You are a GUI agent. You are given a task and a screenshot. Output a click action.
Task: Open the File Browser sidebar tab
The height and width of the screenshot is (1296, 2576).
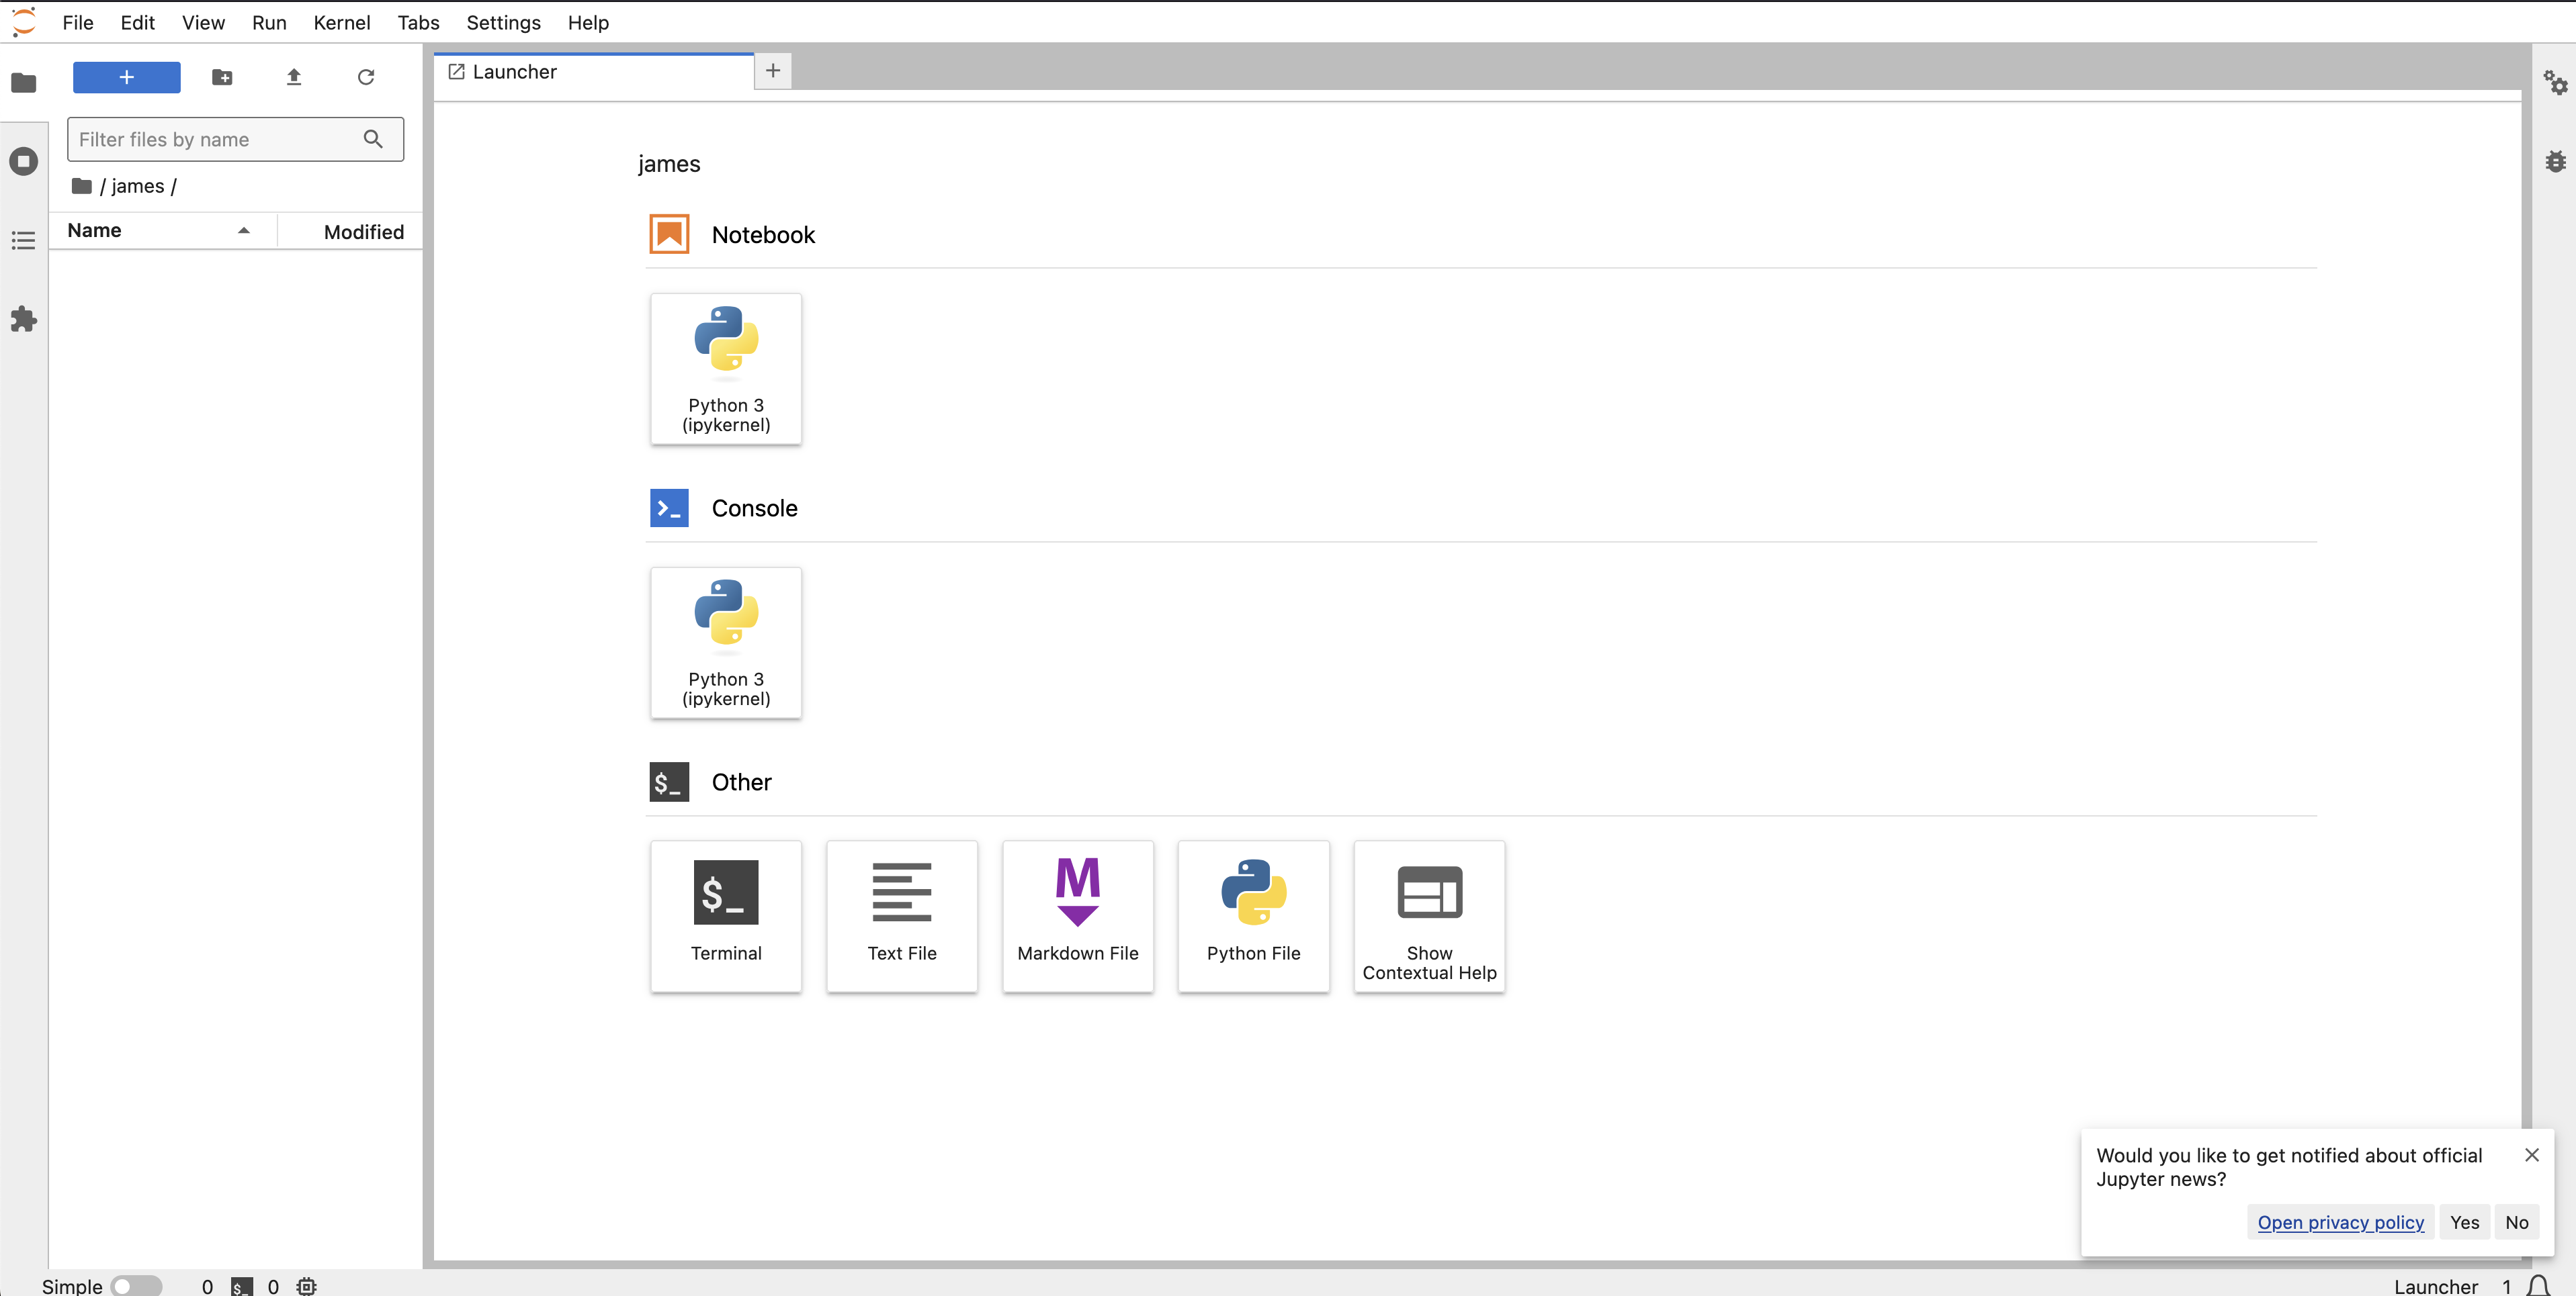[x=24, y=83]
